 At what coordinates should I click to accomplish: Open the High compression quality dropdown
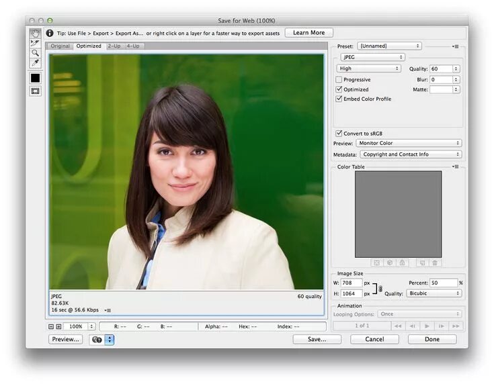coord(368,68)
